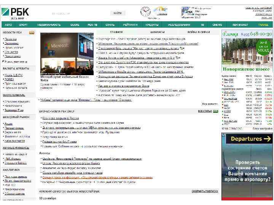
Task: Open the conference РБК banner thumbnail in the header
Action: tap(187, 11)
